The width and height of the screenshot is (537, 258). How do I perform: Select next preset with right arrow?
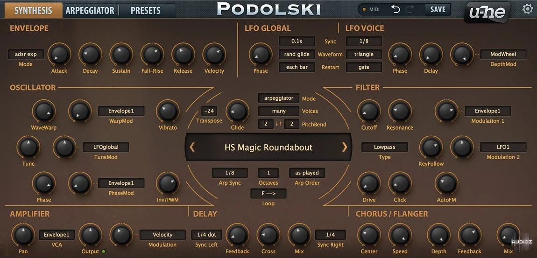345,147
